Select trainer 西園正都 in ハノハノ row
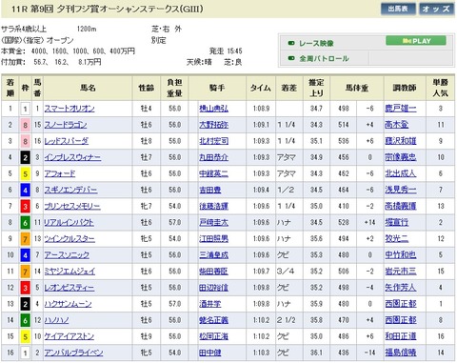Viewport: 457px width, 363px height. (x=401, y=320)
